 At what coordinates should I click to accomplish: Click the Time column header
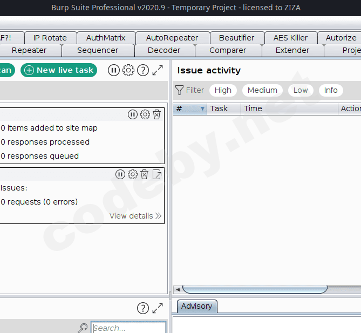pos(289,108)
